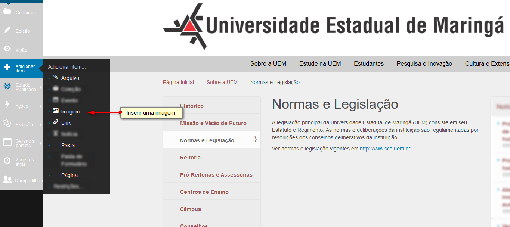This screenshot has height=227, width=510.
Task: Click the Visão eye icon
Action: pos(7,49)
